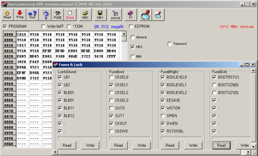The width and height of the screenshot is (258, 156).
Task: Click the blue question-mark page icon
Action: click(x=45, y=15)
